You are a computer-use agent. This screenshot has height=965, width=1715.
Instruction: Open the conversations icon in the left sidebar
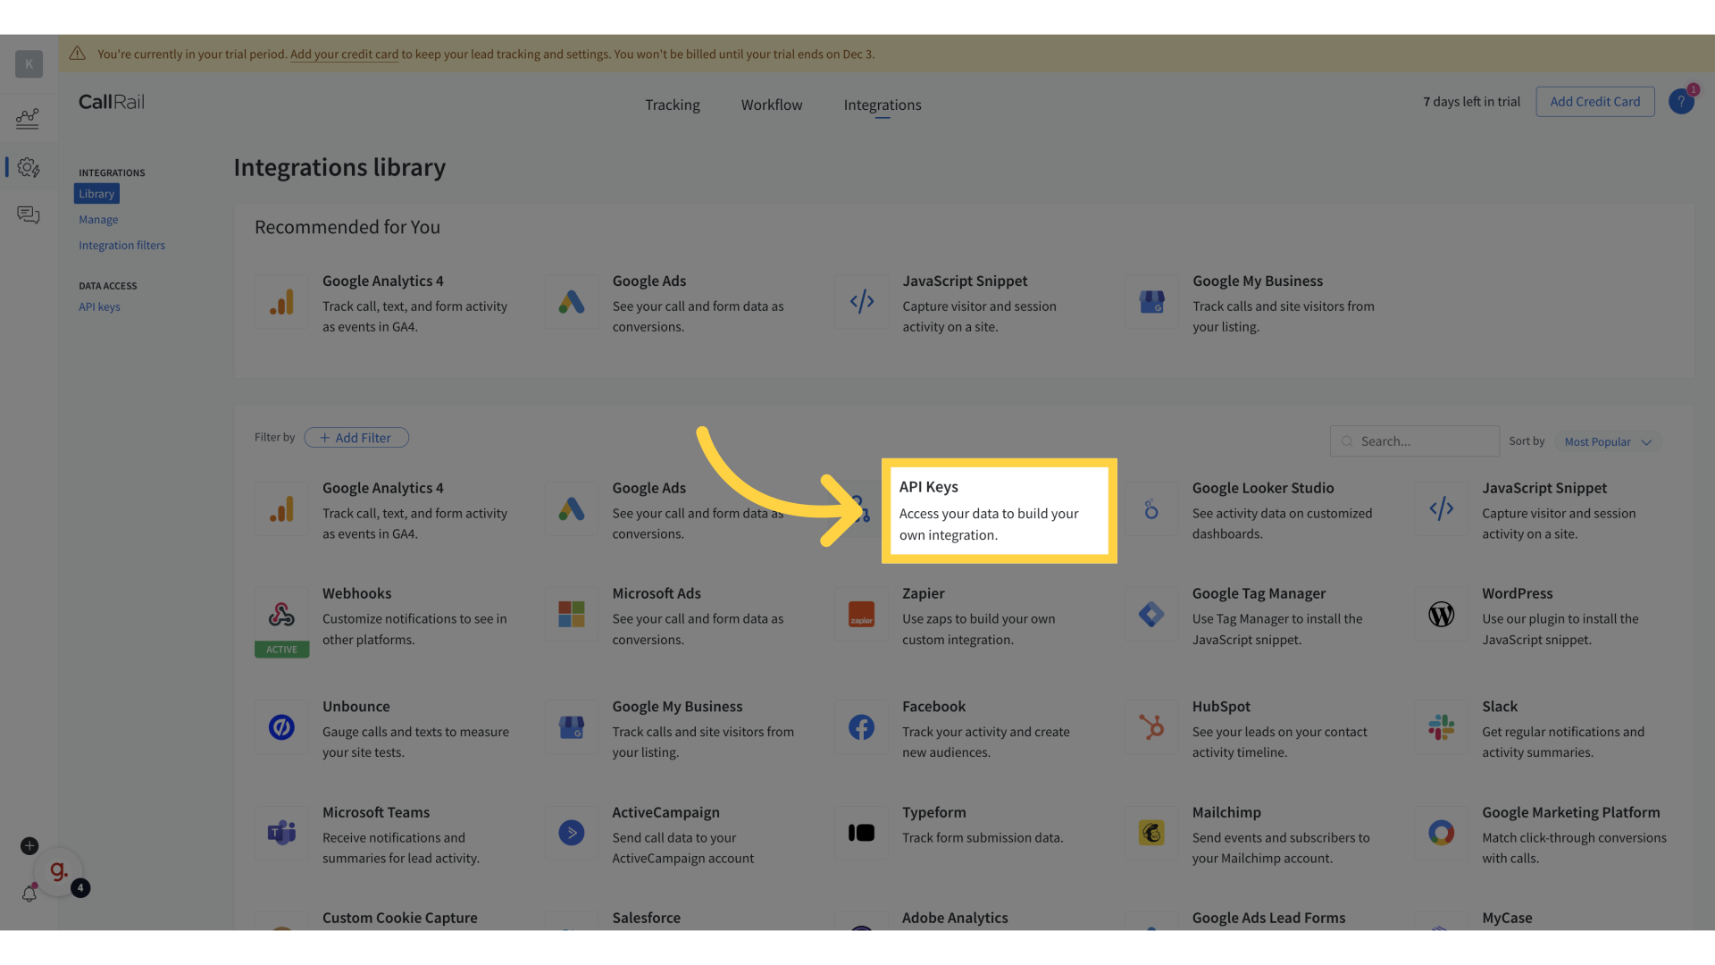(x=28, y=214)
